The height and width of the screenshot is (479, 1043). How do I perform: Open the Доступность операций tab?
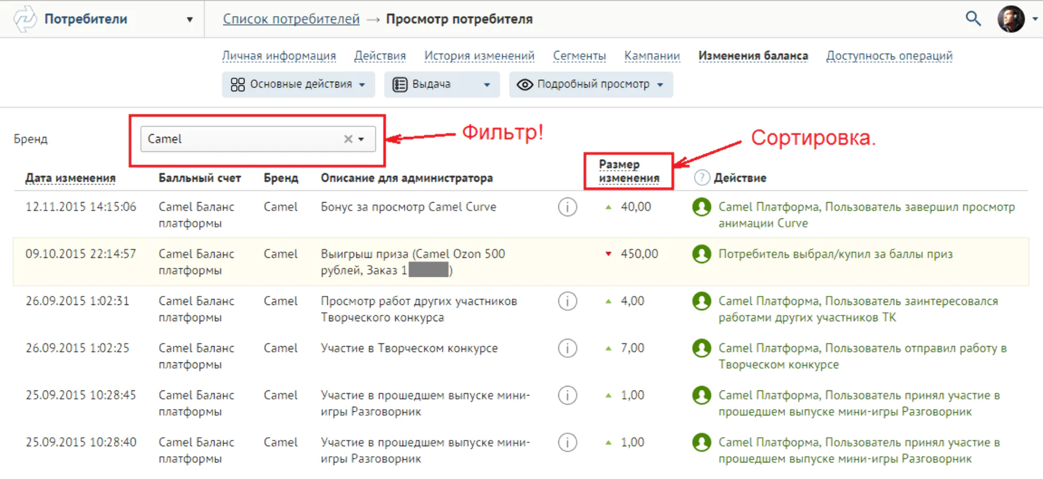[889, 56]
